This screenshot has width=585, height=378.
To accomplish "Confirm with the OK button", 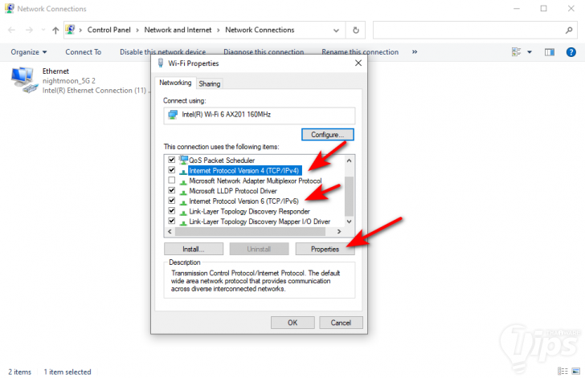I will [x=292, y=323].
